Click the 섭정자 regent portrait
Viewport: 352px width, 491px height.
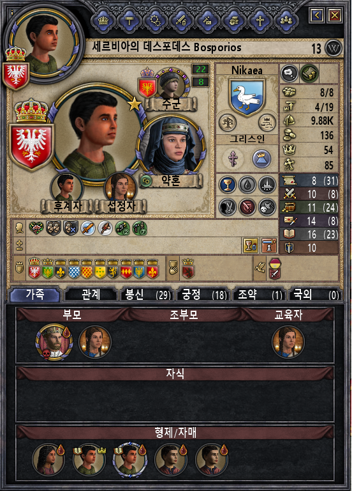(x=121, y=188)
